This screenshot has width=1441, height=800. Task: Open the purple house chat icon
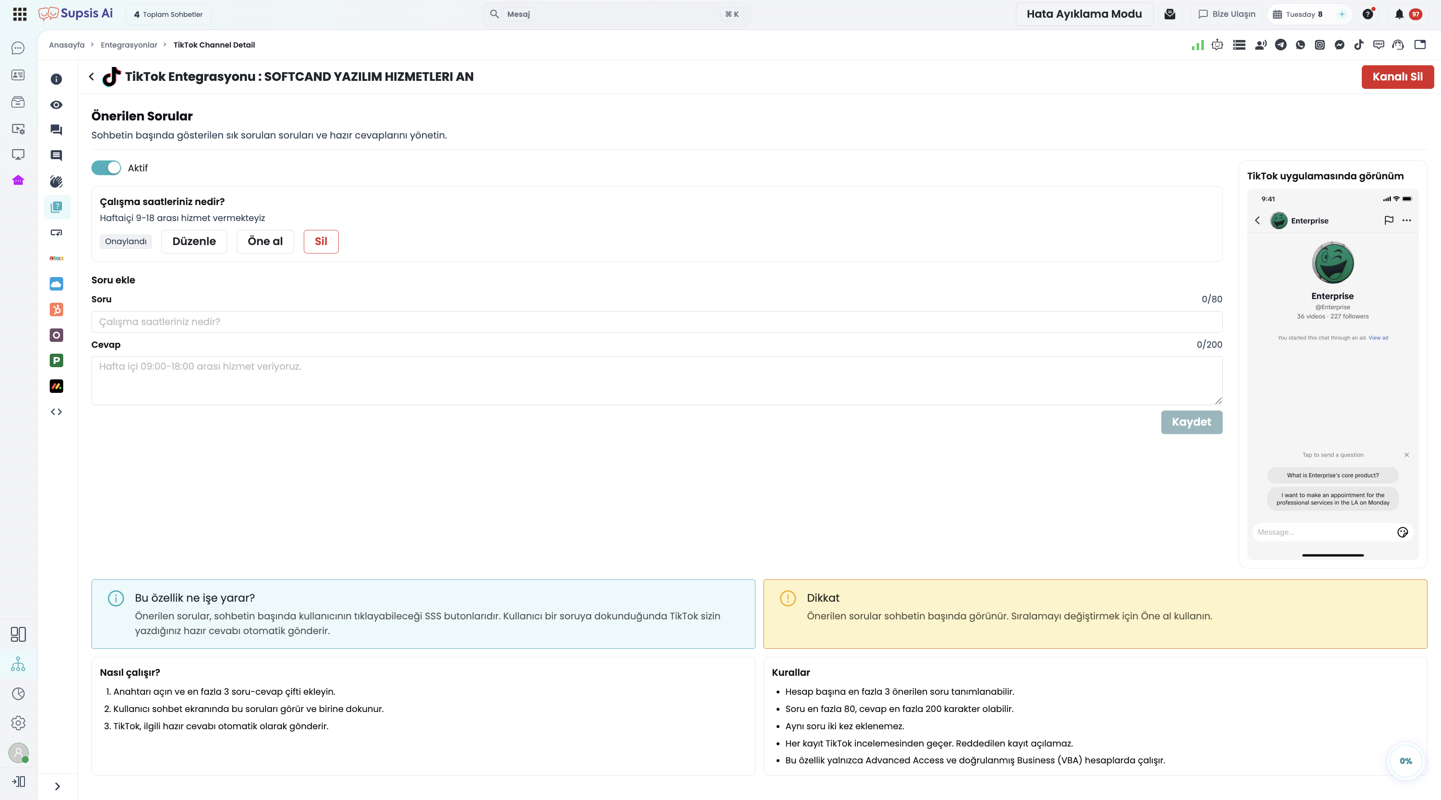point(18,180)
